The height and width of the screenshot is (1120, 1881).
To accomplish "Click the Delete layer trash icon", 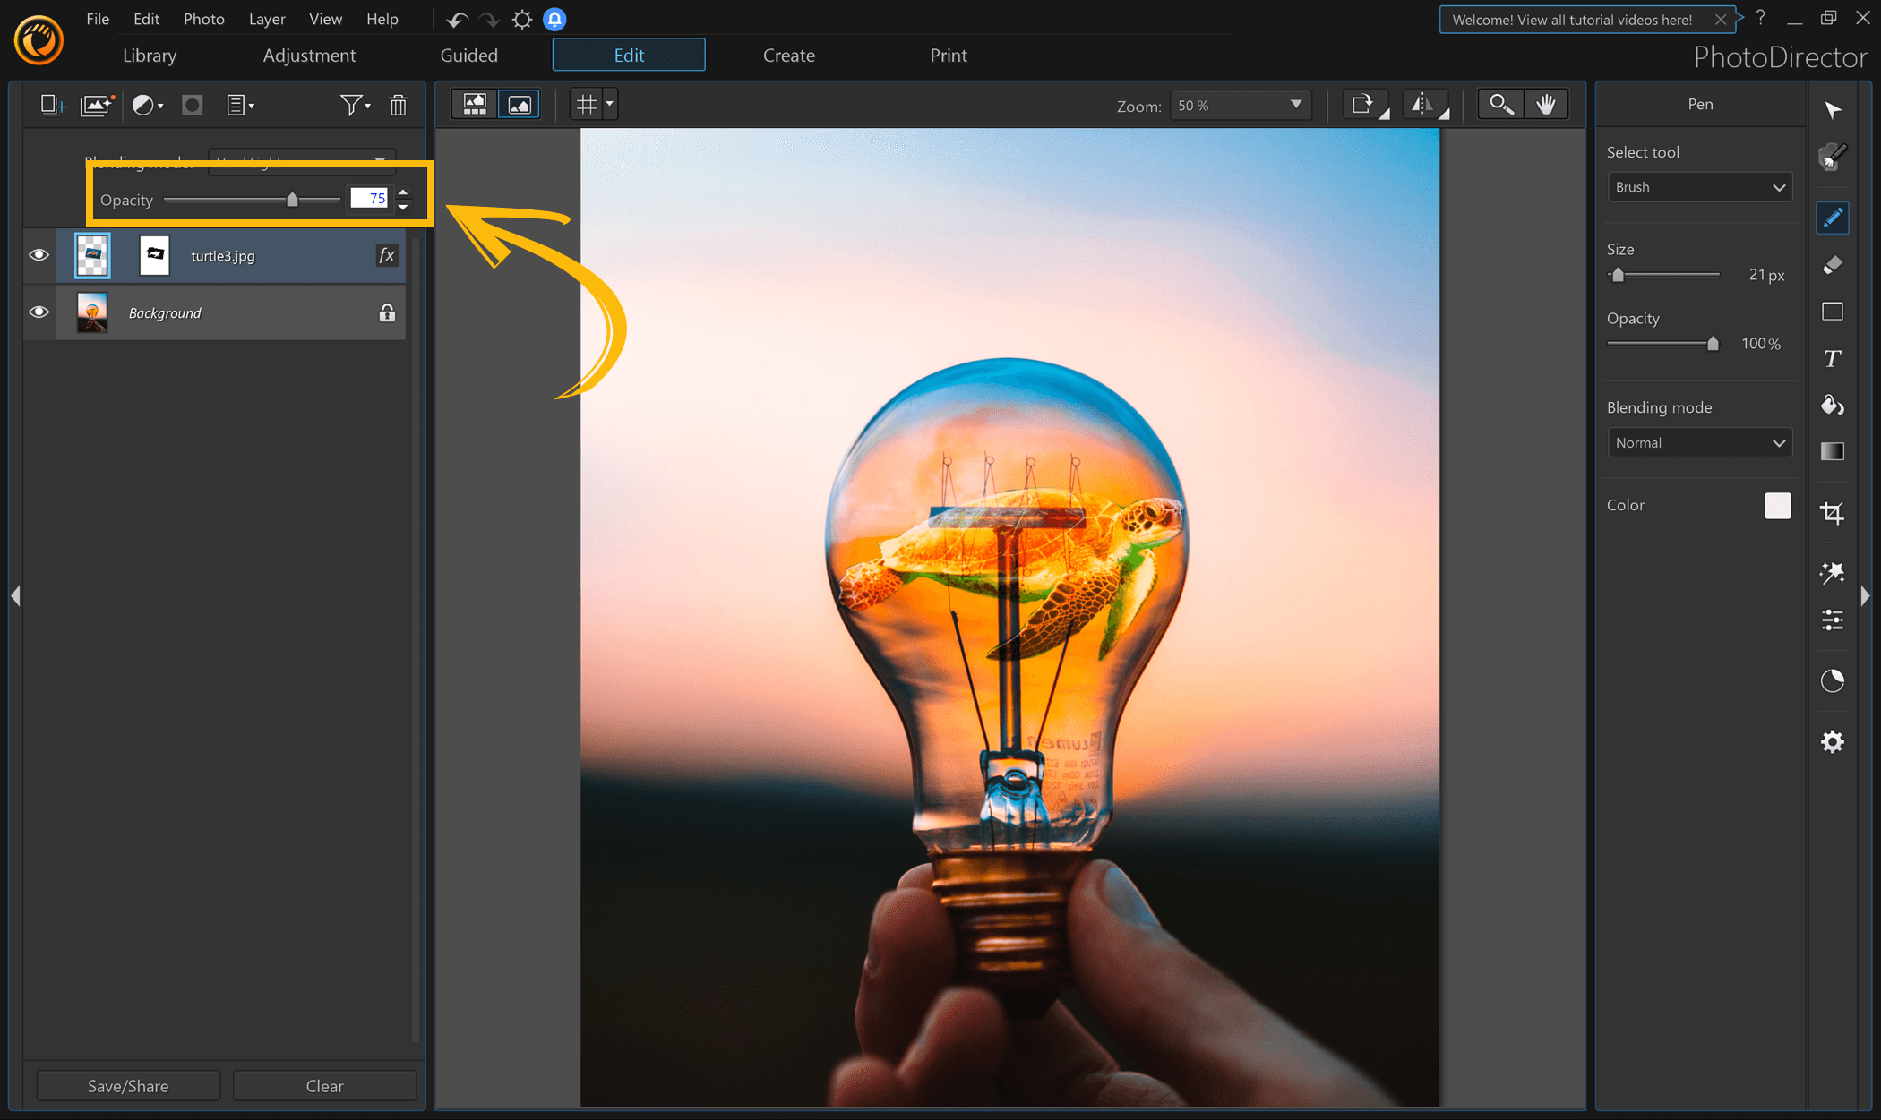I will pyautogui.click(x=399, y=105).
